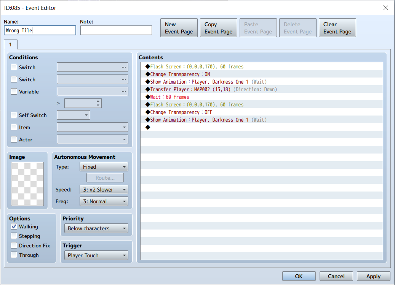Tick the Variable condition checkbox
This screenshot has width=395, height=285.
click(14, 92)
